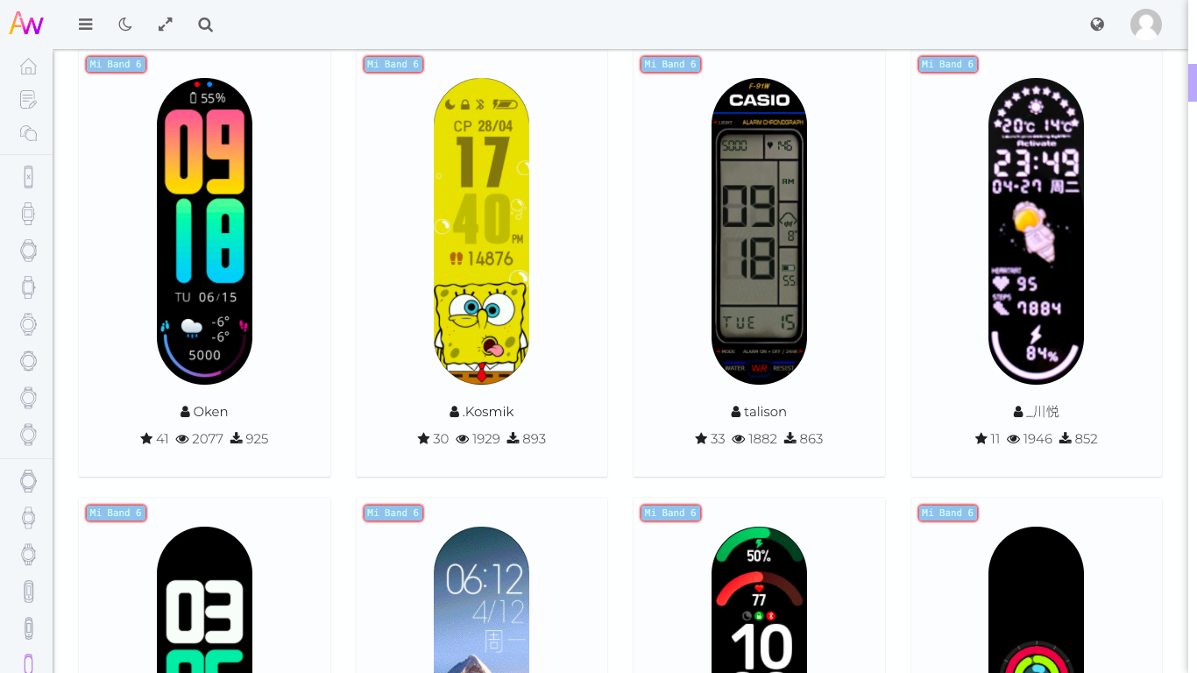Click the Mi Band 6 tag above the Casio face
This screenshot has height=673, width=1197.
[670, 64]
